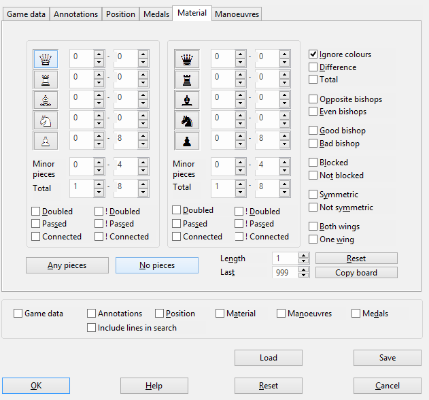Increase white bishop maximum count
The width and height of the screenshot is (429, 400).
click(x=143, y=95)
